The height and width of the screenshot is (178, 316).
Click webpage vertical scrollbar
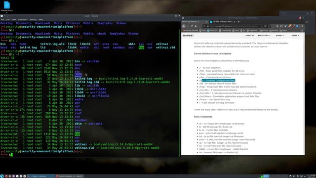[304, 54]
